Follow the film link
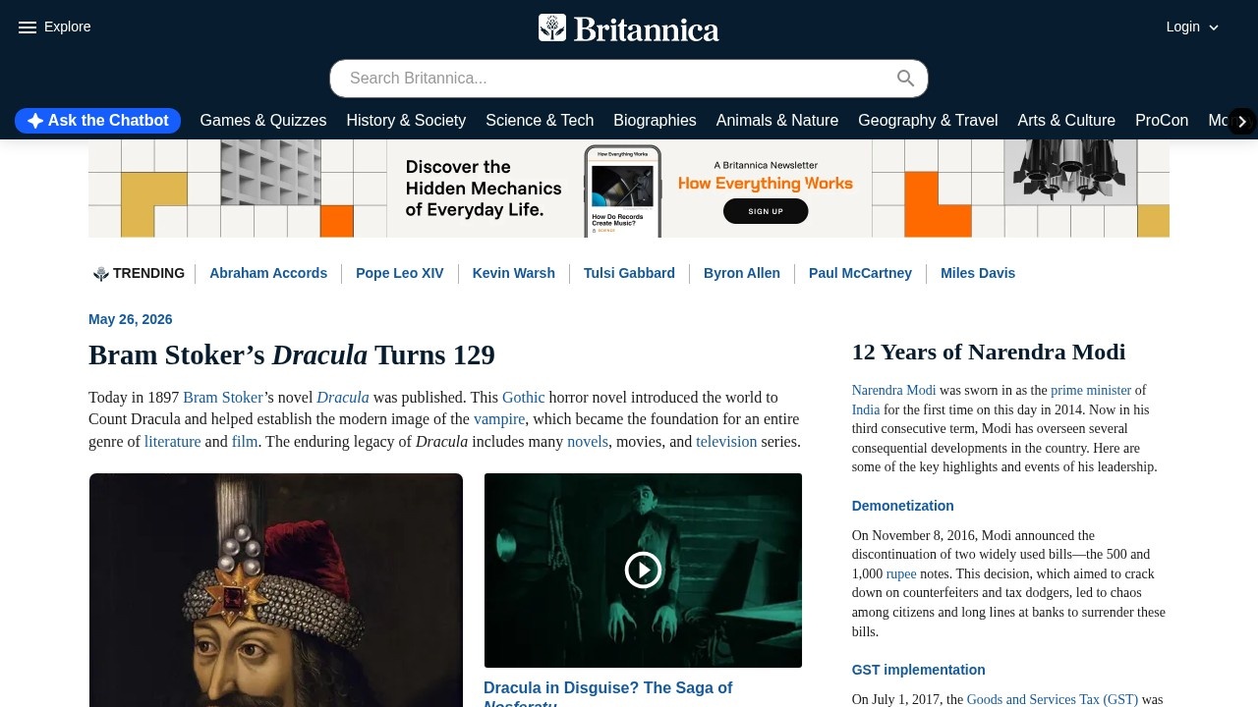The height and width of the screenshot is (707, 1258). pos(245,442)
